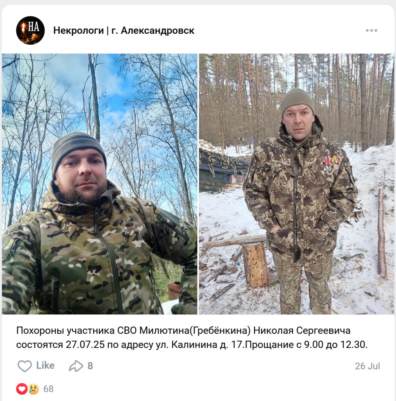Click the share count 8
The image size is (396, 401).
90,366
